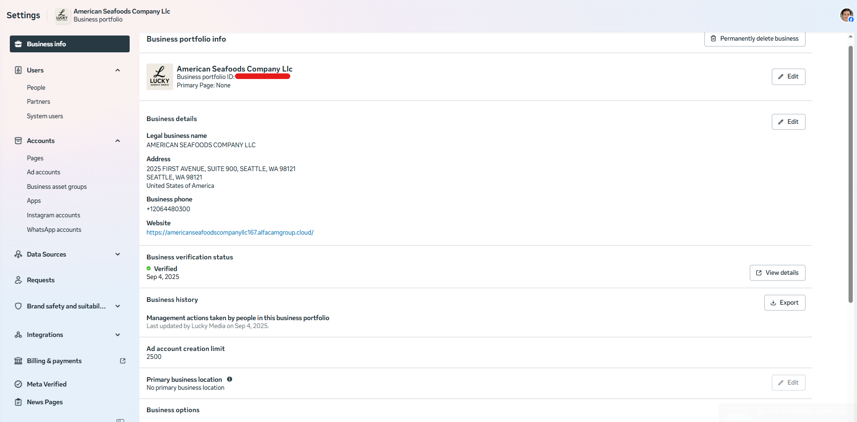Select Ad accounts in sidebar
The width and height of the screenshot is (857, 422).
click(x=44, y=172)
